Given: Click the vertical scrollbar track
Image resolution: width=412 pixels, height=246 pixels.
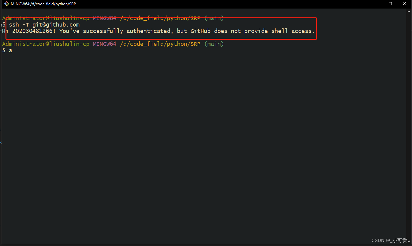Looking at the screenshot, I should click(409, 126).
